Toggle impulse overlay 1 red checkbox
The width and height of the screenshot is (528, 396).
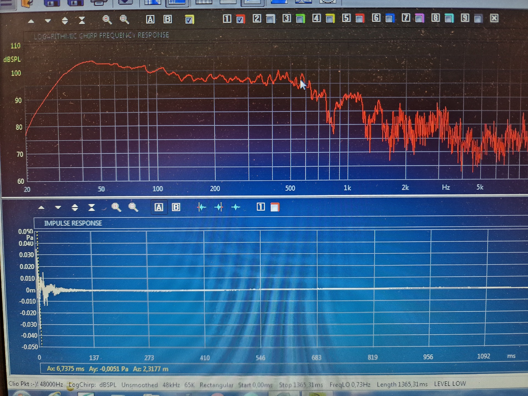click(275, 207)
